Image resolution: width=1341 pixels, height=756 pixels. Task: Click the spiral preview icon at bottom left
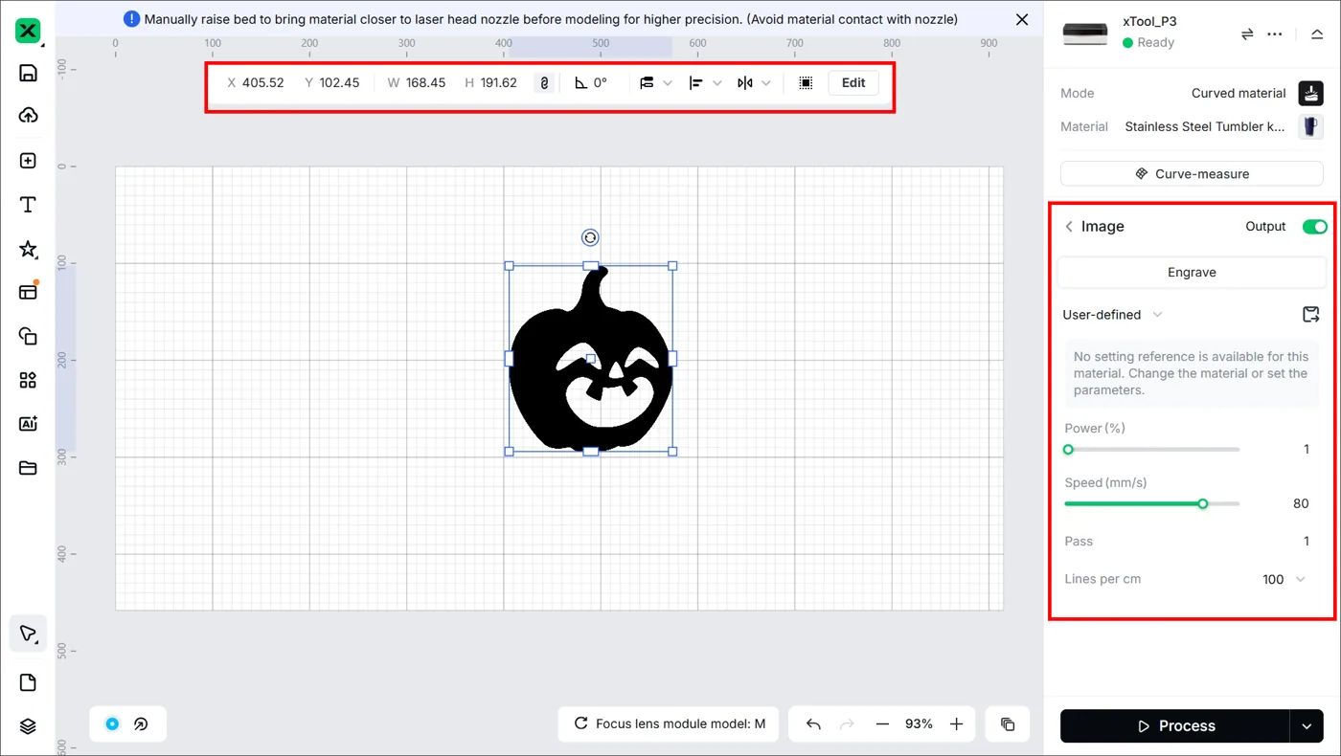141,724
